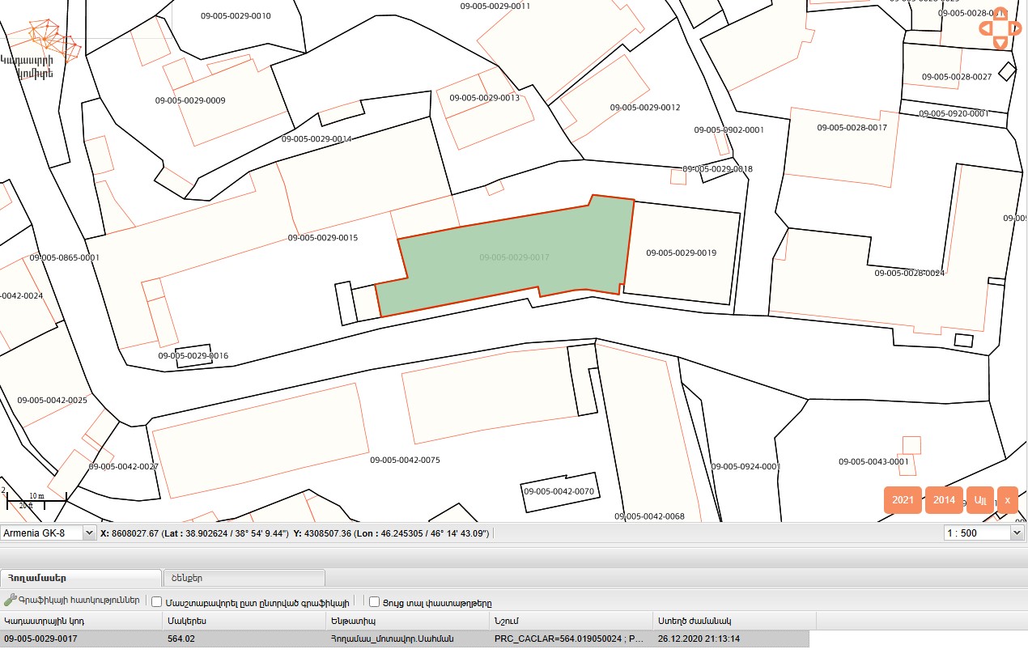
Task: Show the 2021 imagery layer
Action: pyautogui.click(x=903, y=500)
